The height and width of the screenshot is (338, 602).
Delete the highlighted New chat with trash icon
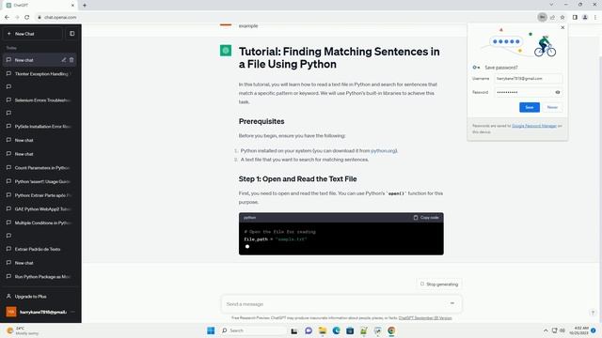(x=71, y=60)
